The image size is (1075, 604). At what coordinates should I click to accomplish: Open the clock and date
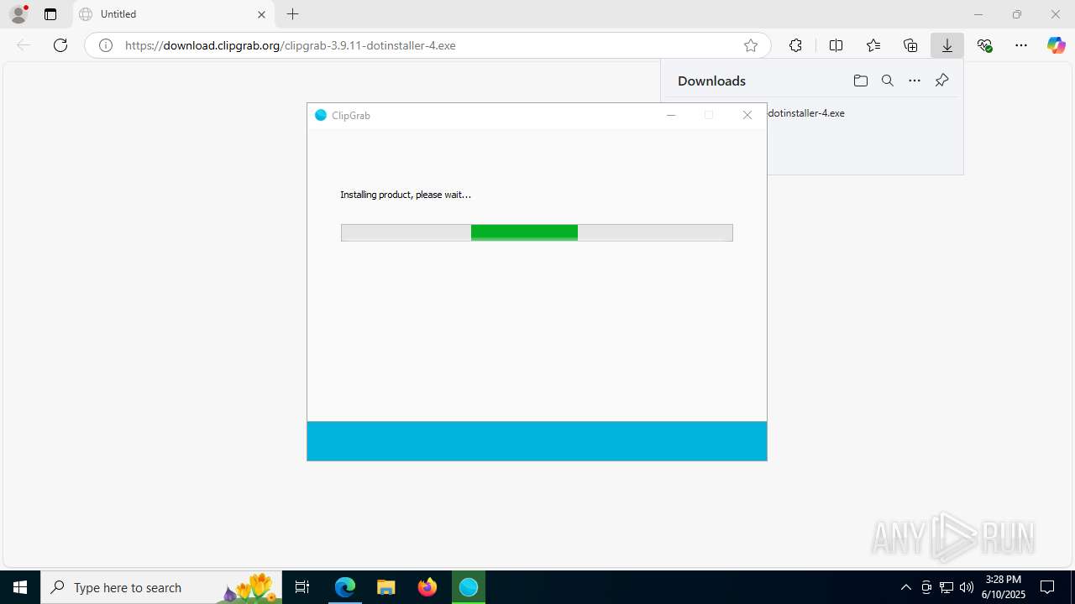pyautogui.click(x=1004, y=587)
